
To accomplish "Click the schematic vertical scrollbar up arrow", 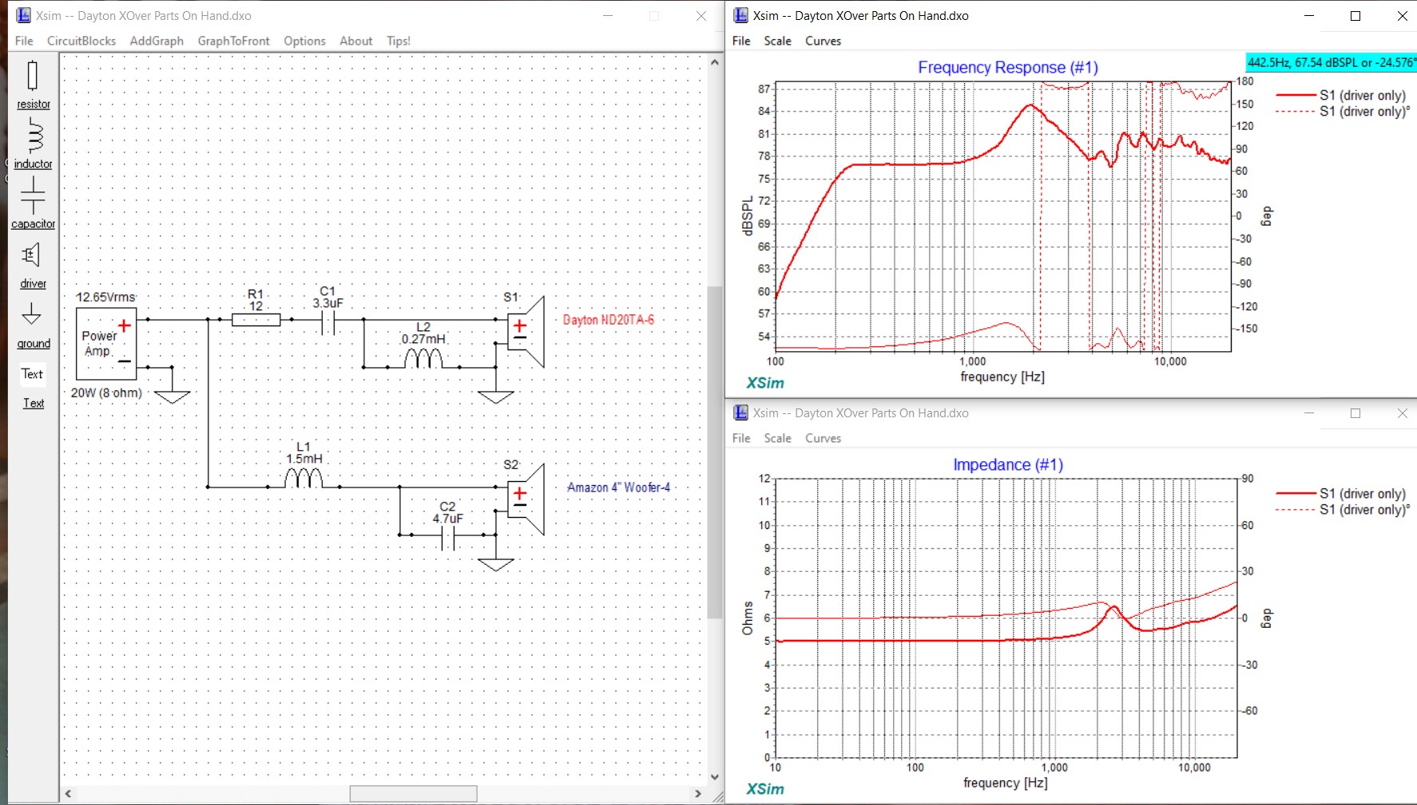I will pyautogui.click(x=714, y=62).
